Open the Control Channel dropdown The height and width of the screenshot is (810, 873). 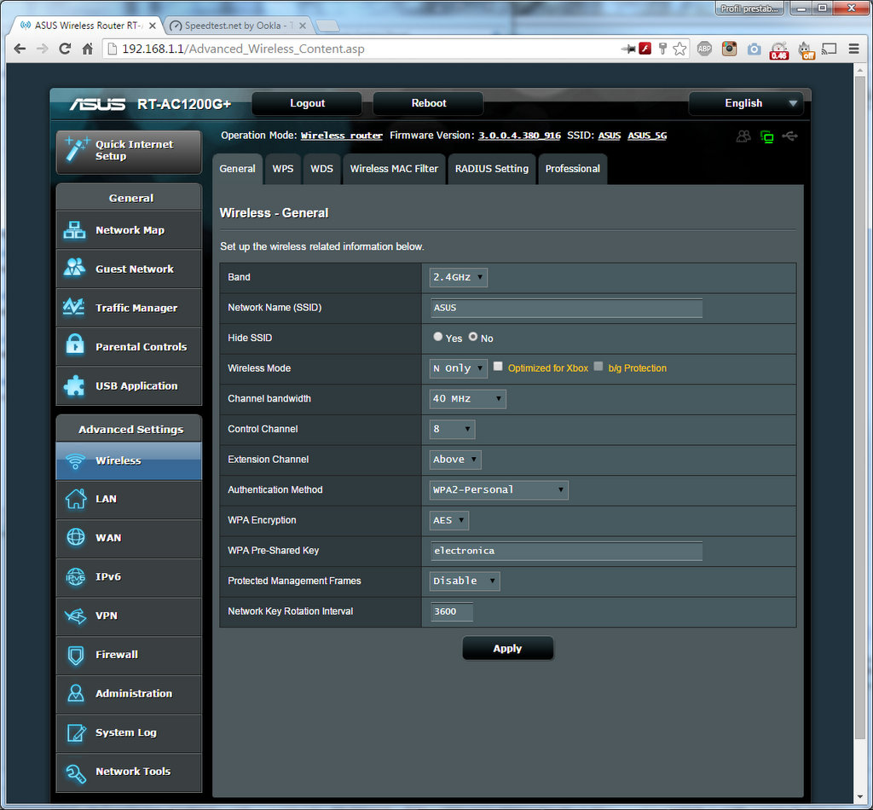pyautogui.click(x=452, y=429)
